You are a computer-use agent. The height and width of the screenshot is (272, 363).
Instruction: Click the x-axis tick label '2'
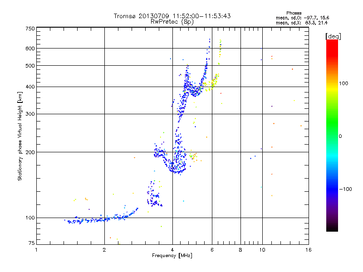click(x=104, y=250)
